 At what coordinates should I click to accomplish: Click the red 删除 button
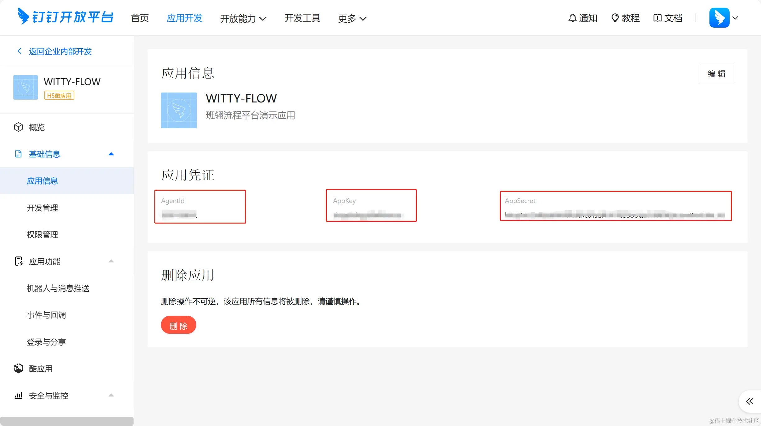click(178, 325)
